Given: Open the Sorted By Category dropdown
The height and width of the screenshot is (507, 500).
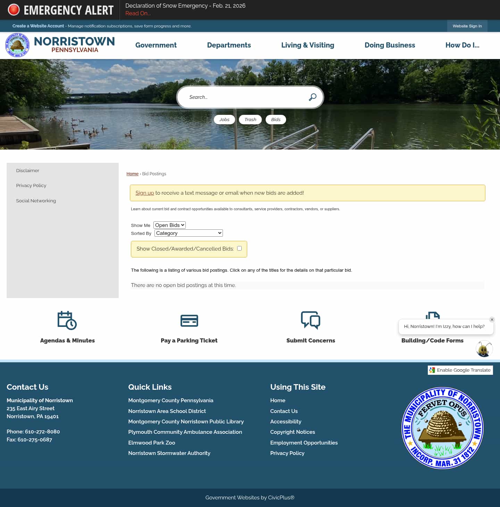Looking at the screenshot, I should click(x=188, y=233).
